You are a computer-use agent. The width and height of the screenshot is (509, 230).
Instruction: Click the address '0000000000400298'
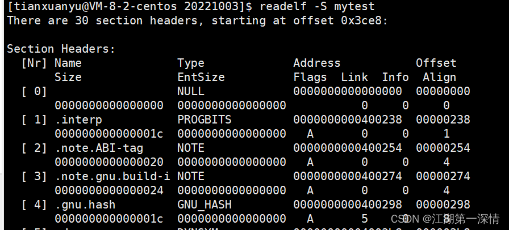tap(348, 205)
